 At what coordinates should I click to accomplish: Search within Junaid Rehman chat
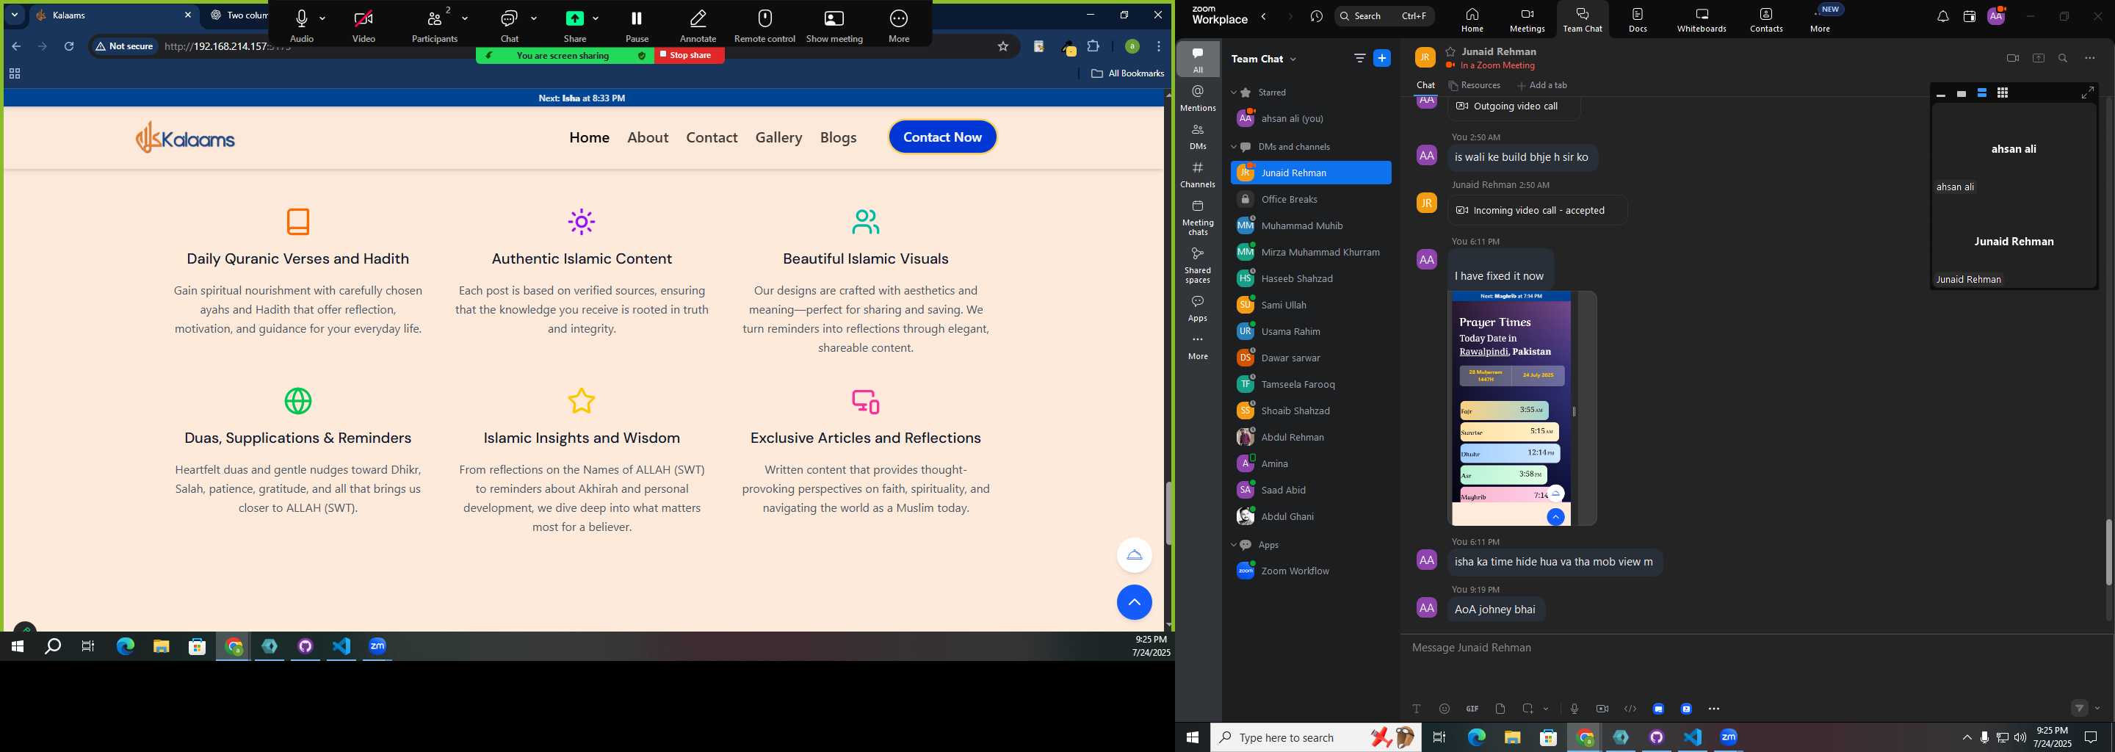pos(2062,58)
